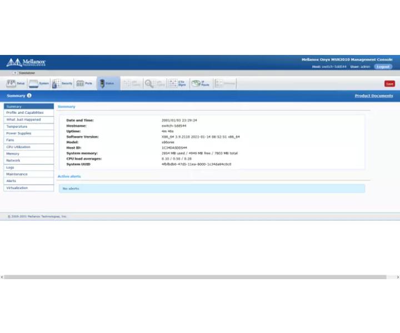400x333 pixels.
Task: Open Maintenance sidebar item
Action: 28,174
